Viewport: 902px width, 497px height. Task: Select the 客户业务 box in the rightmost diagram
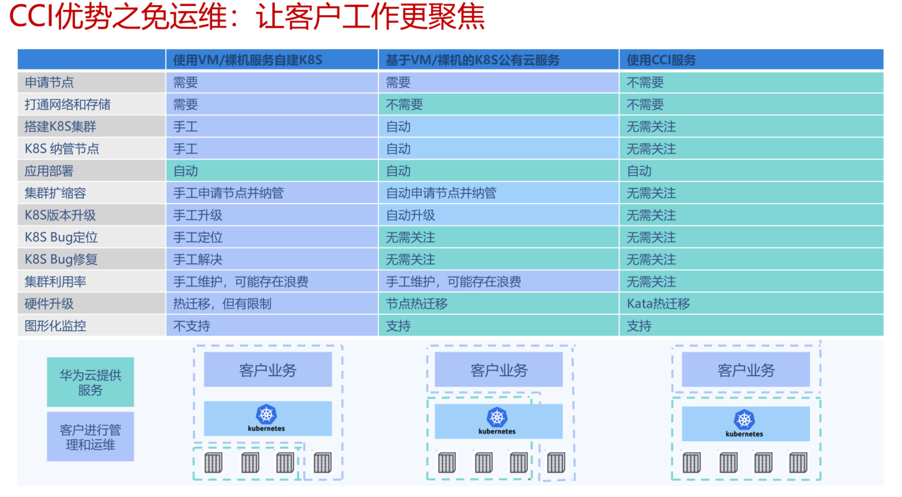746,369
